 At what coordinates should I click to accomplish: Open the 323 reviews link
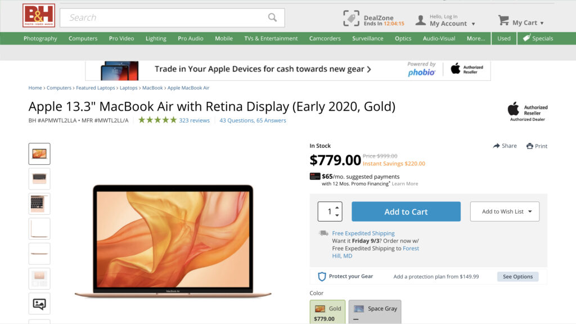tap(194, 120)
